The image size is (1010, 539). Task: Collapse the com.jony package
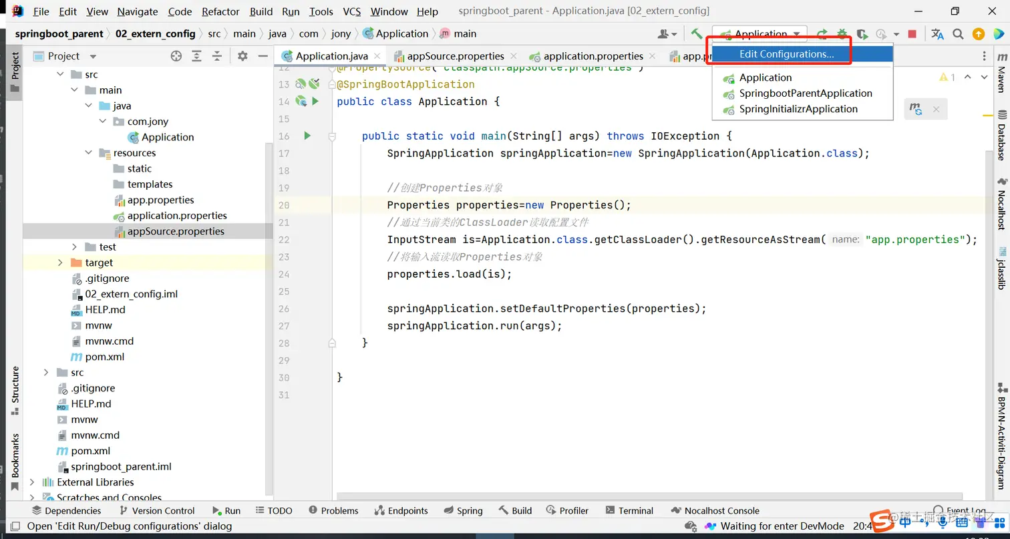point(103,122)
